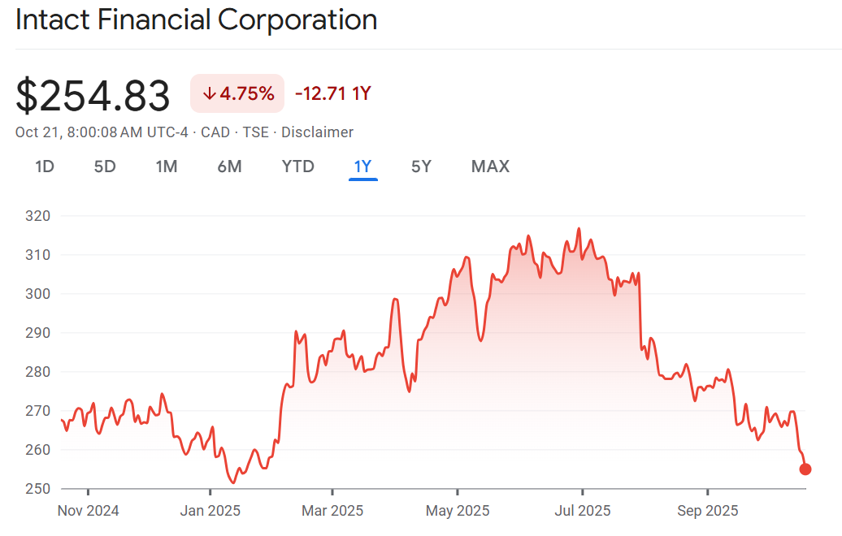Click the Jul 2025 axis label
The width and height of the screenshot is (842, 536).
click(x=582, y=511)
